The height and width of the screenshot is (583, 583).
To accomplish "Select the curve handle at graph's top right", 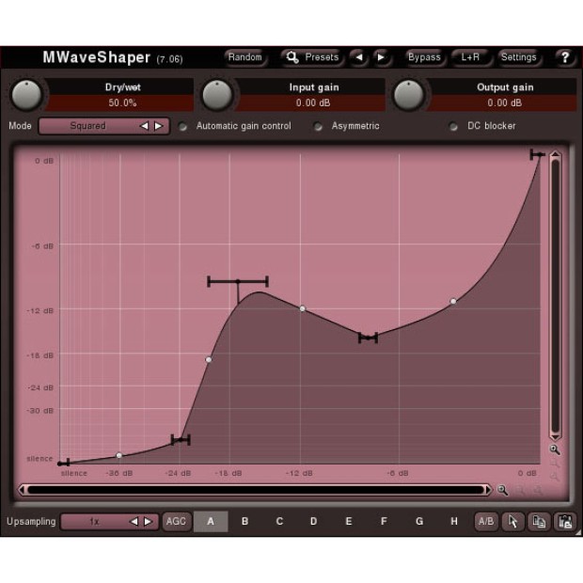I will [x=538, y=154].
